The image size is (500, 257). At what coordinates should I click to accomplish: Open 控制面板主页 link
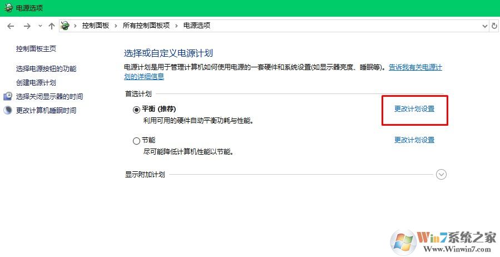click(36, 49)
